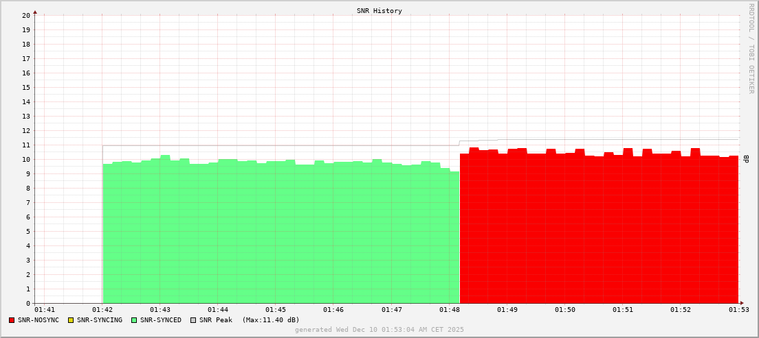759x338 pixels.
Task: Click the red SNR-NOSYNC legend swatch
Action: [12, 320]
